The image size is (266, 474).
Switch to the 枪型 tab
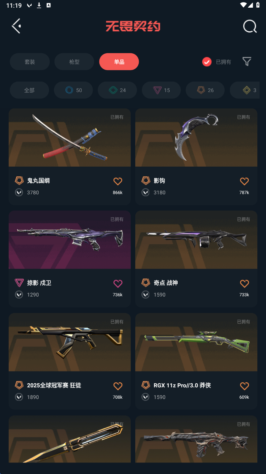click(x=74, y=62)
